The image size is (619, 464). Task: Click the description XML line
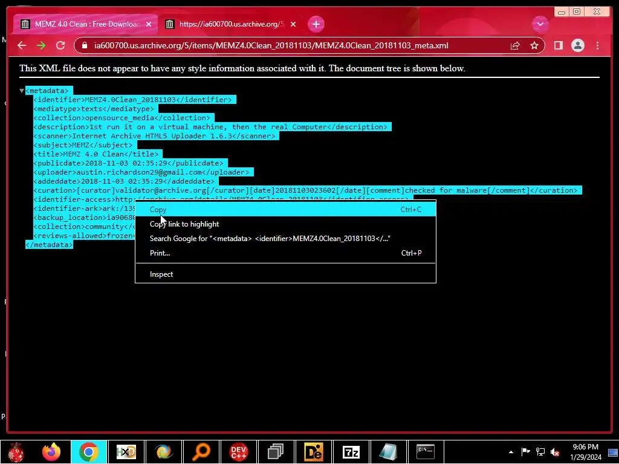coord(210,127)
